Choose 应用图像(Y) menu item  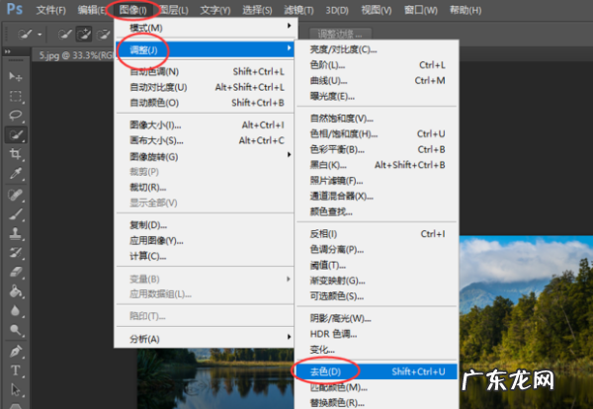point(205,241)
